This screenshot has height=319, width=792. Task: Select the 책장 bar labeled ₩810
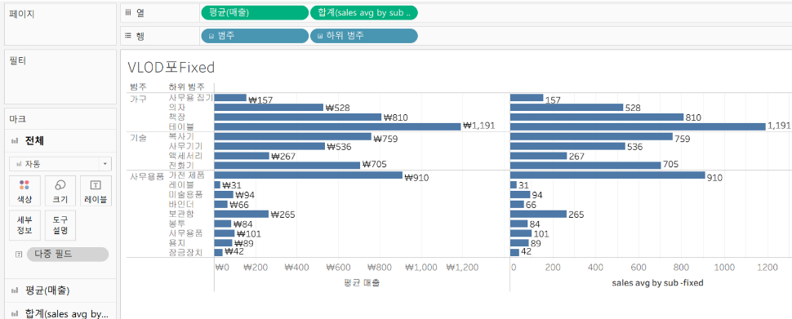point(298,117)
